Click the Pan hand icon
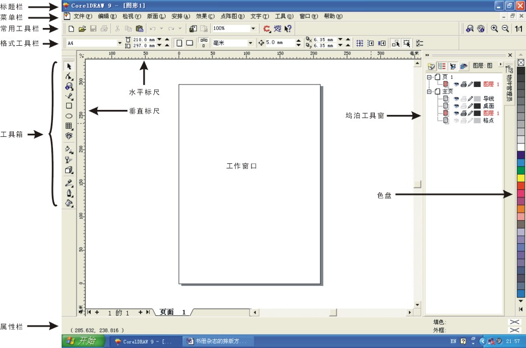 click(481, 29)
